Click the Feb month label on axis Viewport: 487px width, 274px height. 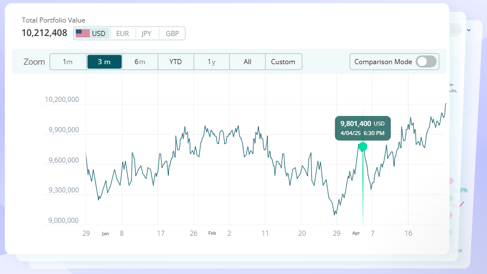[212, 233]
